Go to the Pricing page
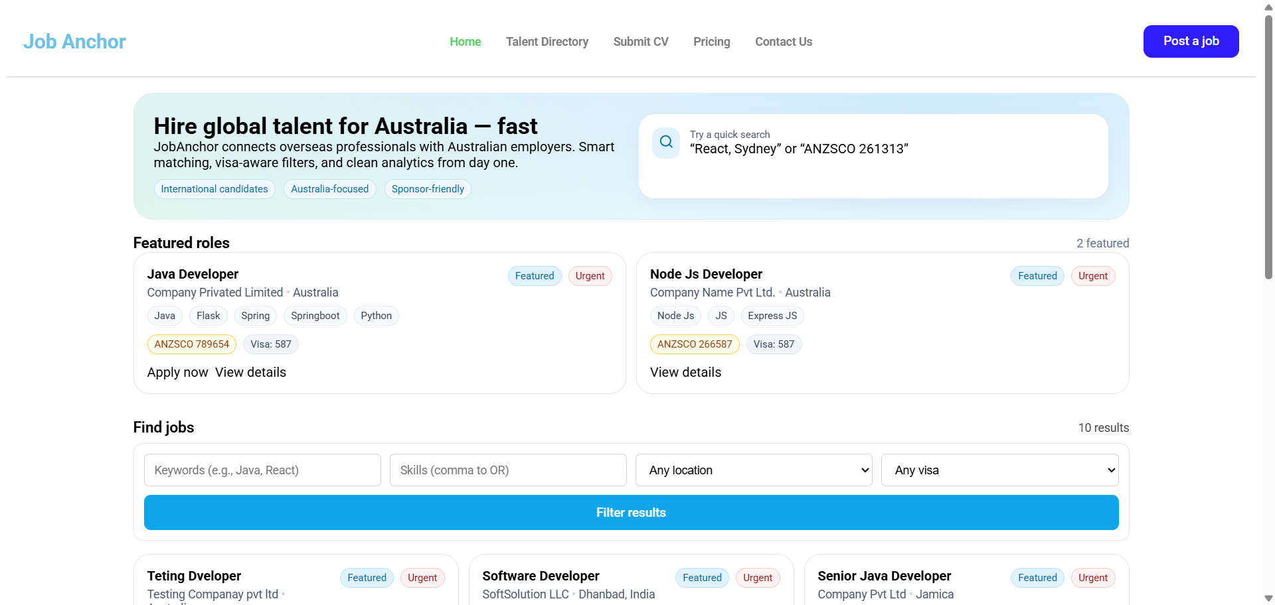 point(711,42)
